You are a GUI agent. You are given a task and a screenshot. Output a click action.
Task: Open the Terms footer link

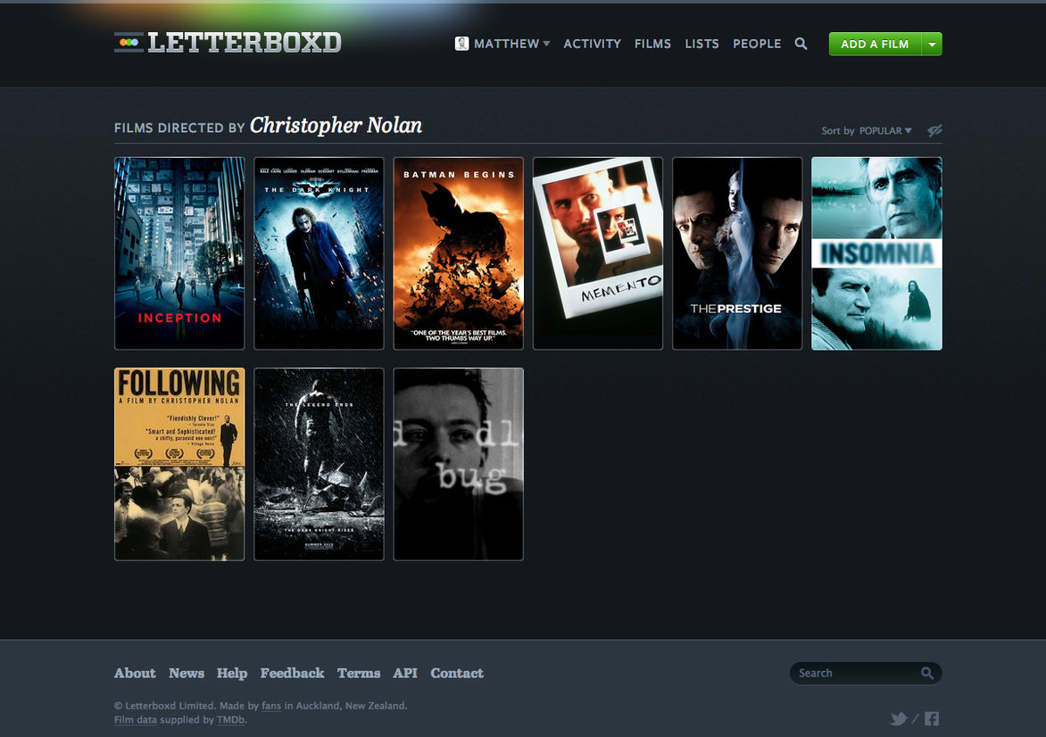(359, 673)
